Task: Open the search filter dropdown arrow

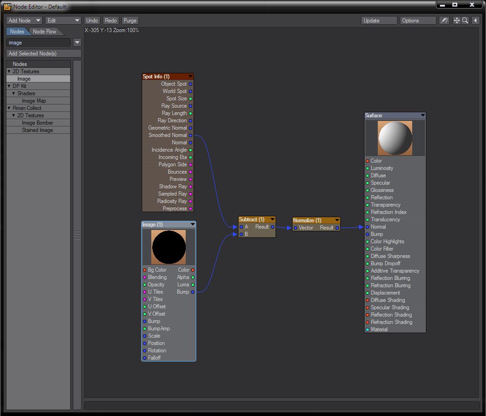Action: click(77, 43)
